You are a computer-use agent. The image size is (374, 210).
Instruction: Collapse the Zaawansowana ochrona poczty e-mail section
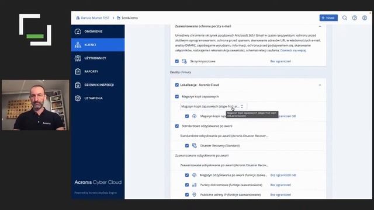tap(320, 26)
